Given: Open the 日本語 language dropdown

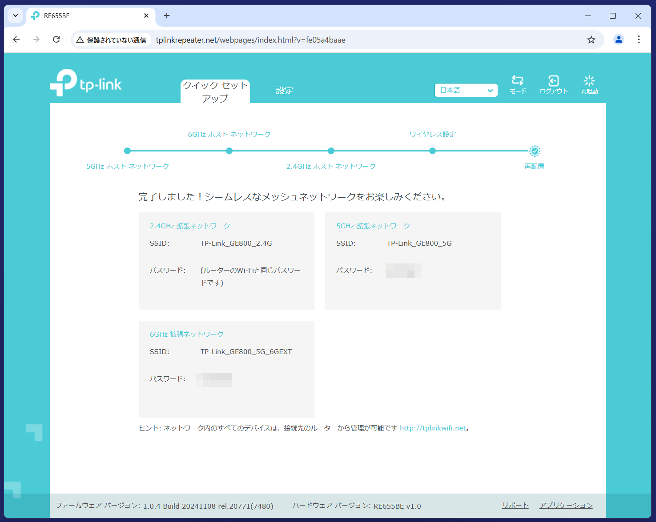Looking at the screenshot, I should click(x=466, y=90).
